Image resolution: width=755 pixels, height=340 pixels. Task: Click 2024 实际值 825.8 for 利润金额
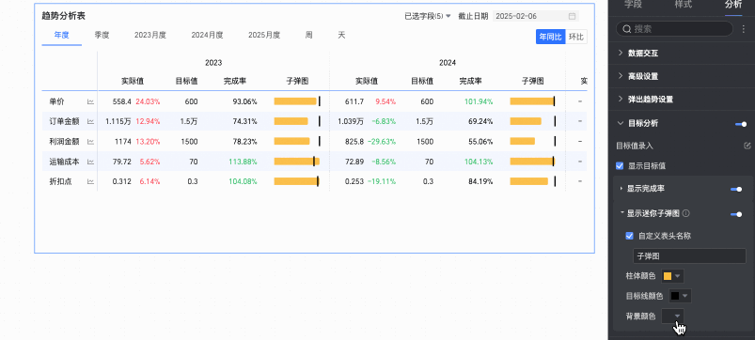pyautogui.click(x=354, y=142)
